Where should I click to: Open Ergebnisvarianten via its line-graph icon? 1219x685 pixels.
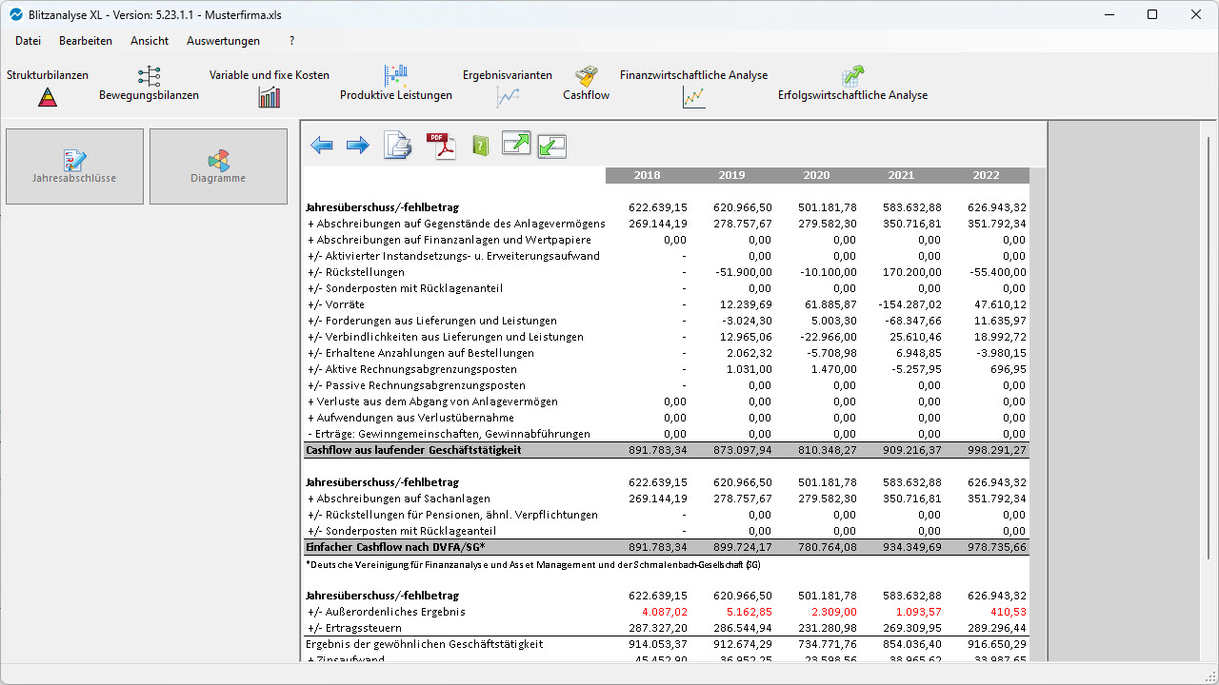(x=508, y=97)
